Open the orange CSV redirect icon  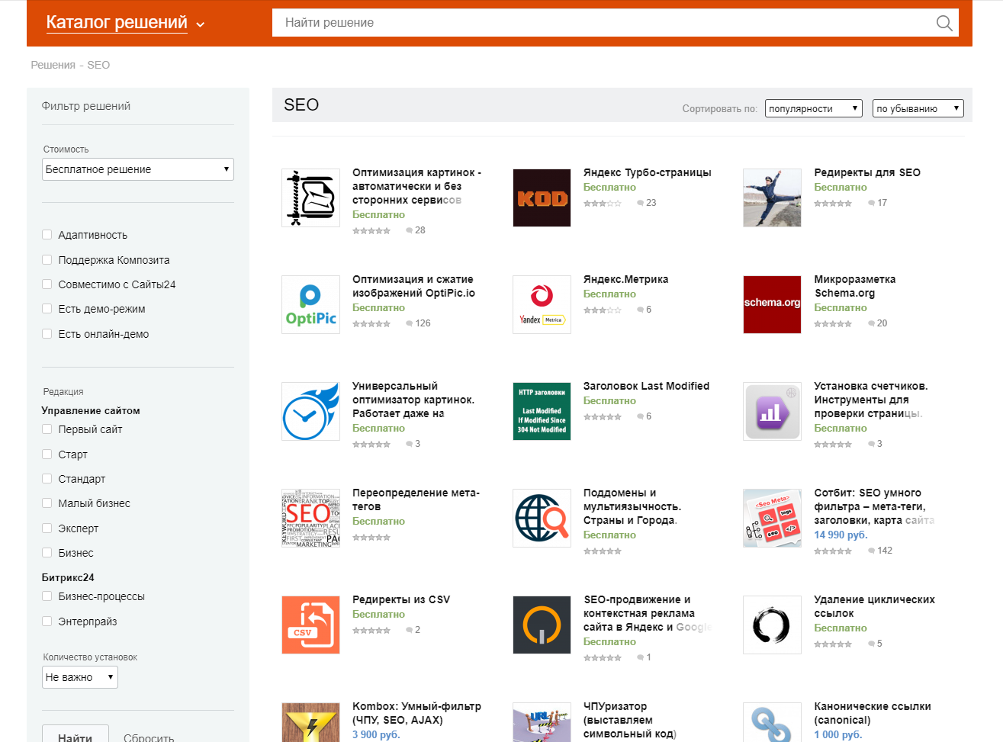310,625
